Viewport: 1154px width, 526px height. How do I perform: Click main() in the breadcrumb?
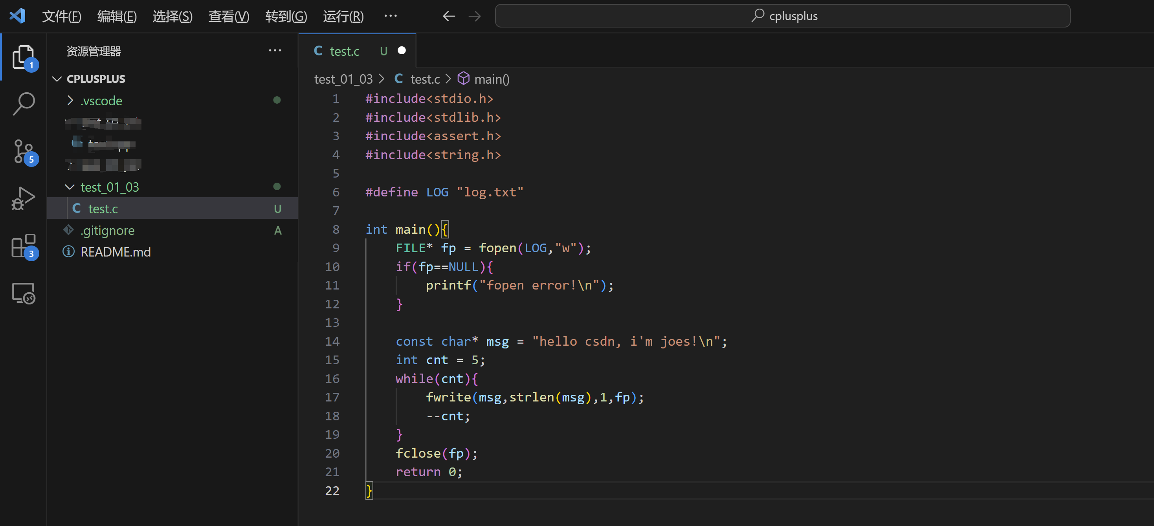(x=492, y=79)
